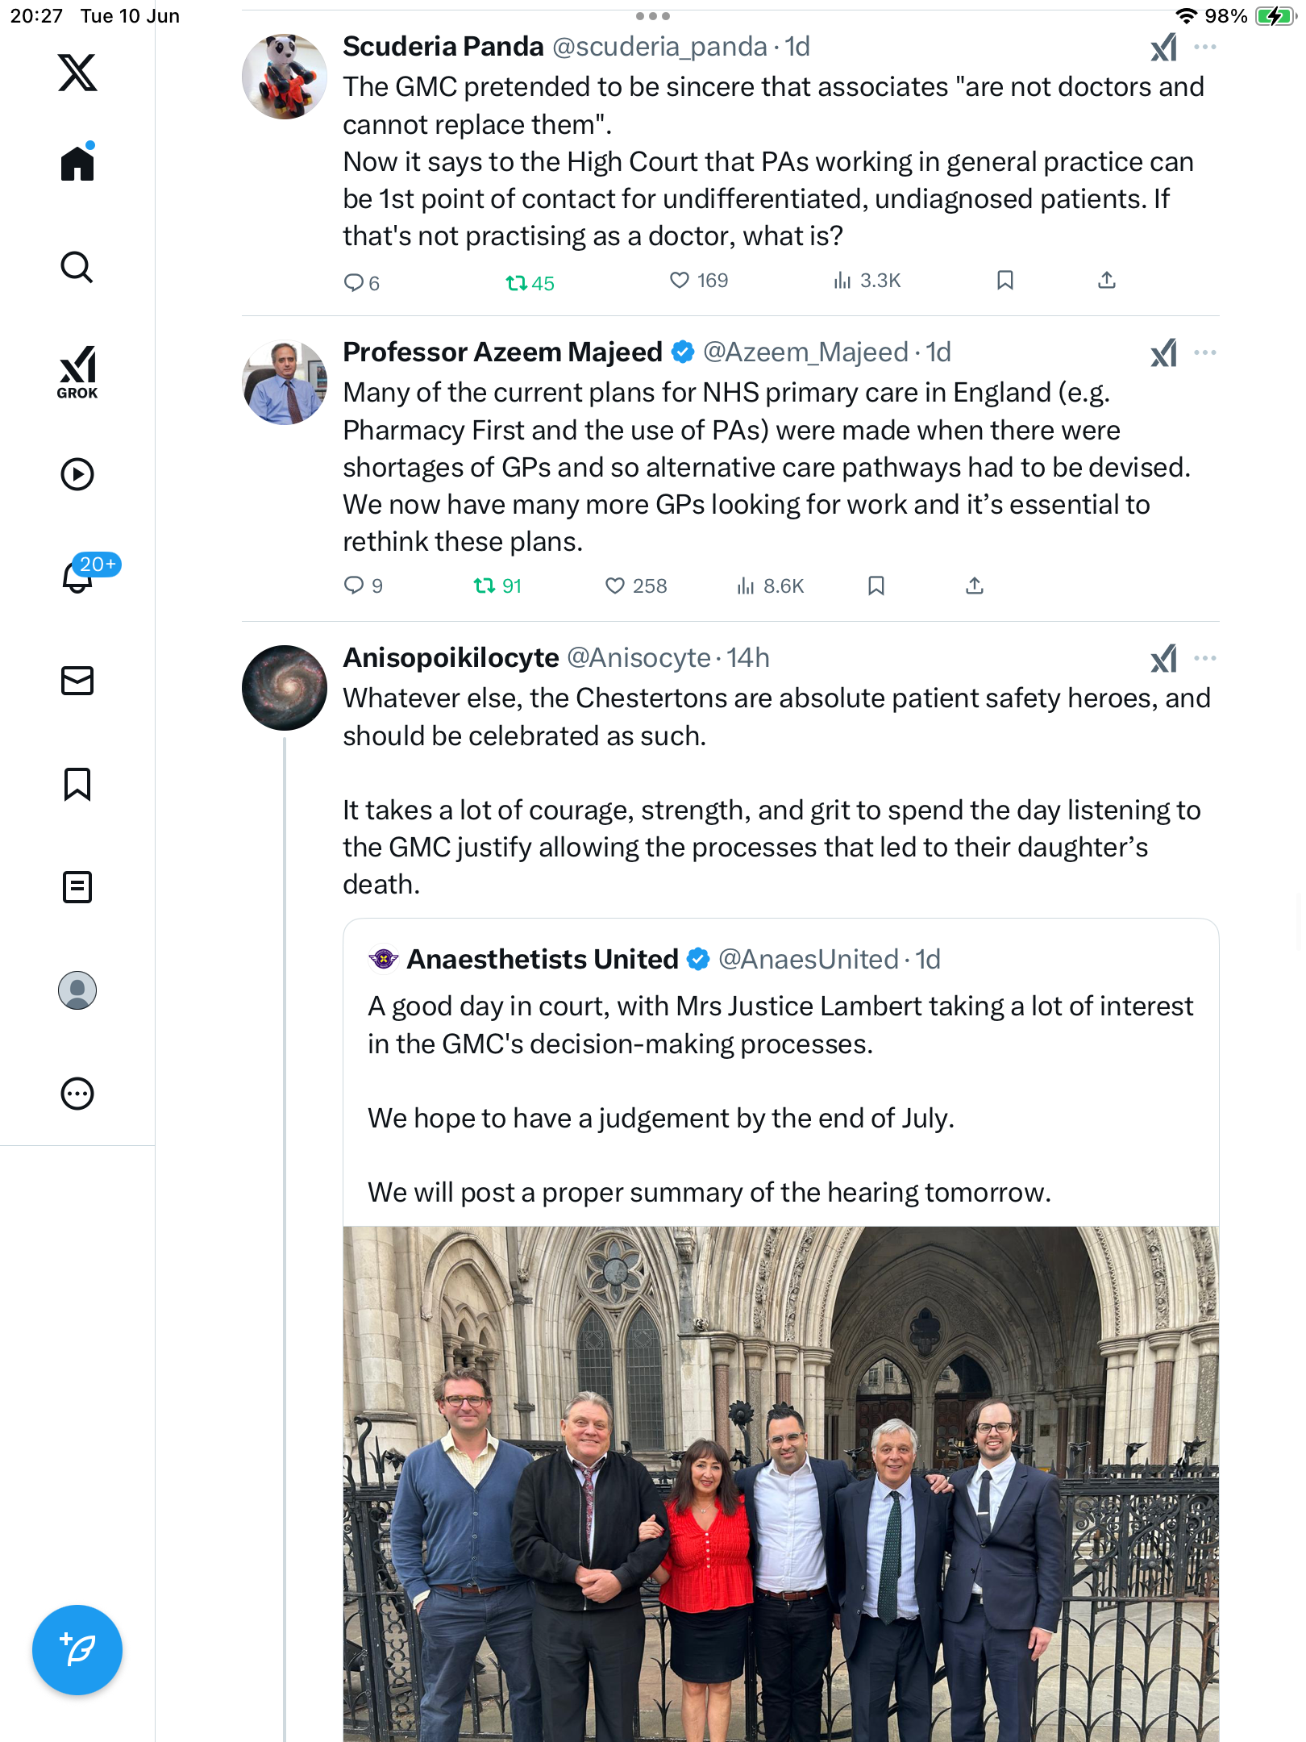Image resolution: width=1306 pixels, height=1742 pixels.
Task: Open Bookmarks from the sidebar
Action: click(x=77, y=784)
